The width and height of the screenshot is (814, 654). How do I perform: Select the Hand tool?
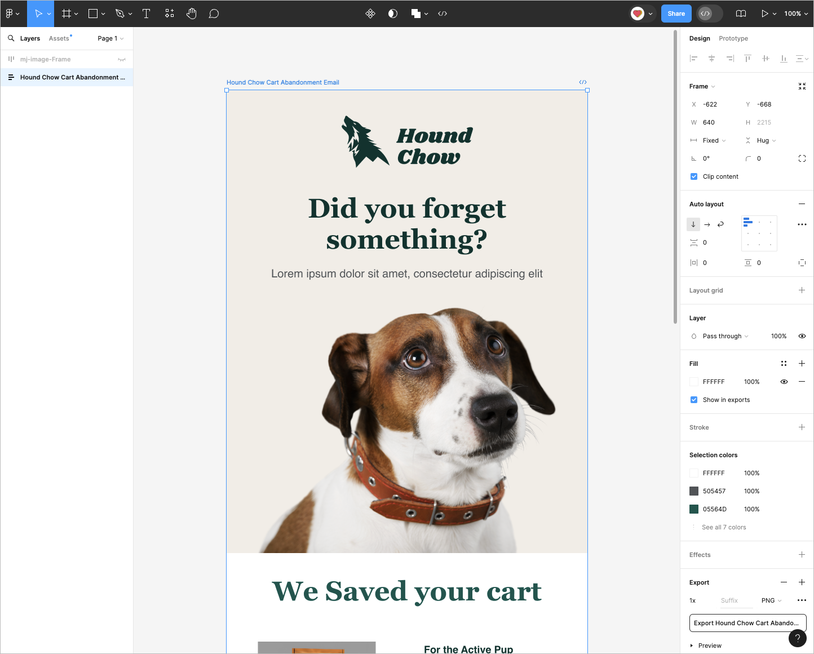192,14
